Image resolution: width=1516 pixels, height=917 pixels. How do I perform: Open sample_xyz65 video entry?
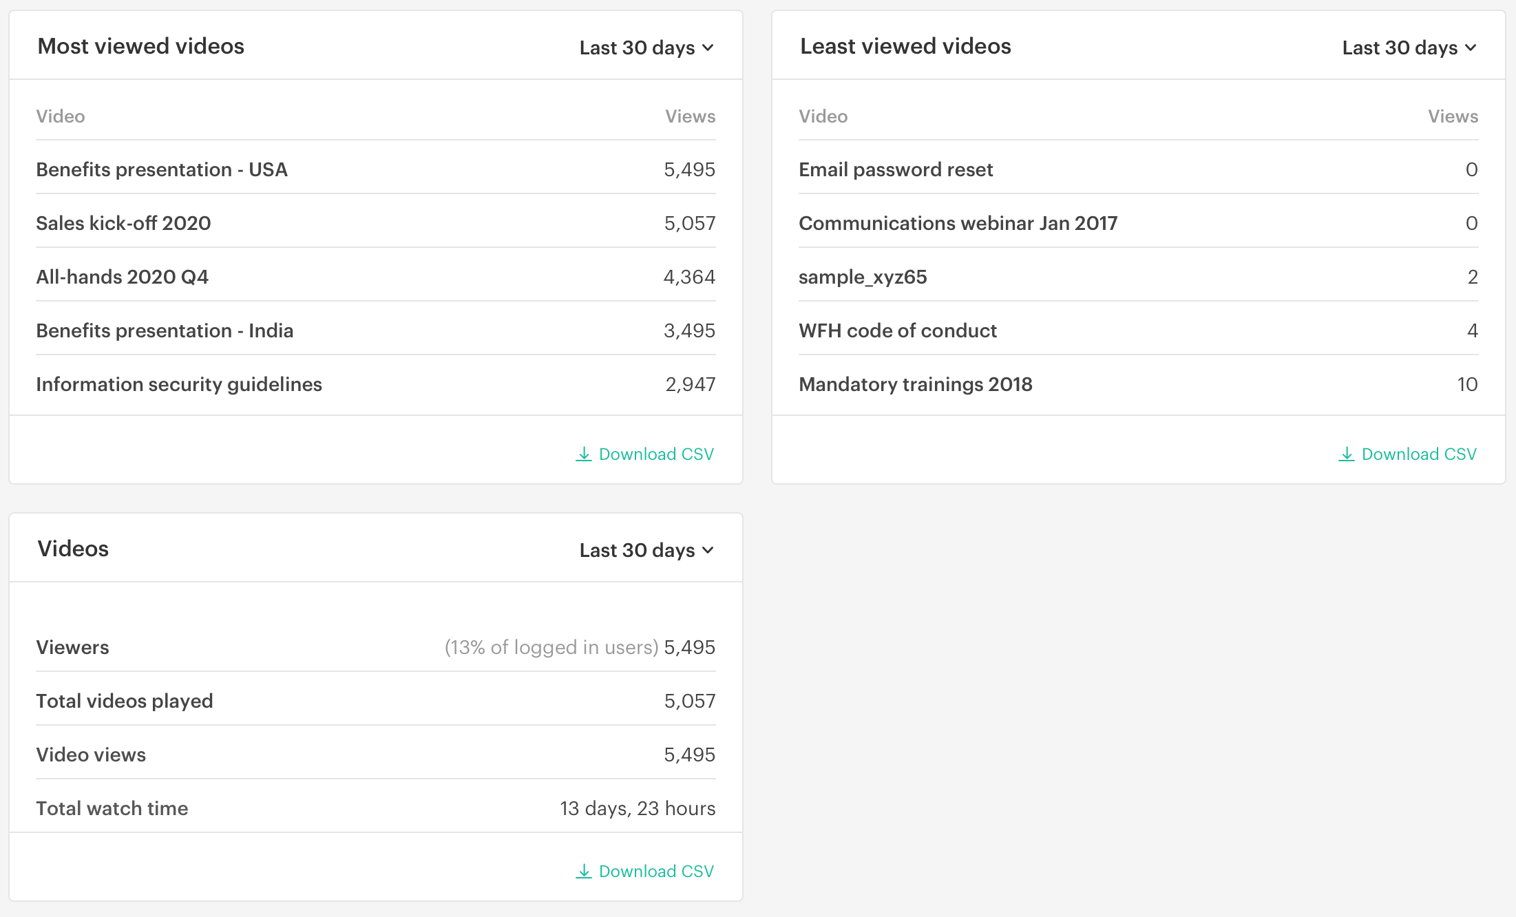click(x=863, y=277)
